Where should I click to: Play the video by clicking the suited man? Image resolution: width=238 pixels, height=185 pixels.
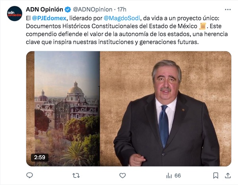[166, 114]
